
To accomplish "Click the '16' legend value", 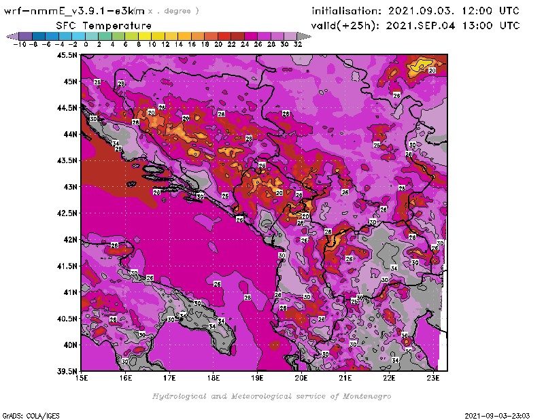I will pos(192,44).
